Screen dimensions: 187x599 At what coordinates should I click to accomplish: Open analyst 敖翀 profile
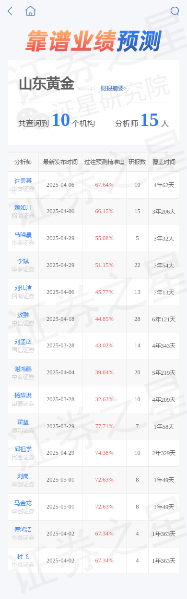point(23,315)
